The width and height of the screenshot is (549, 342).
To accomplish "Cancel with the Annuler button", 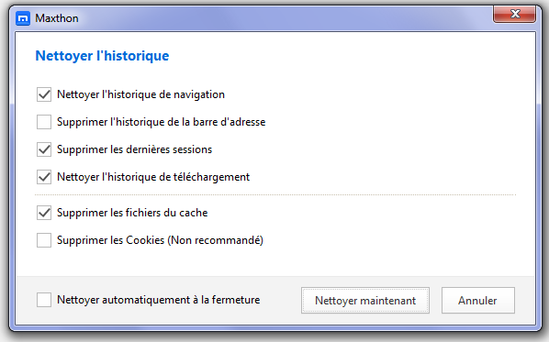I will (x=478, y=301).
